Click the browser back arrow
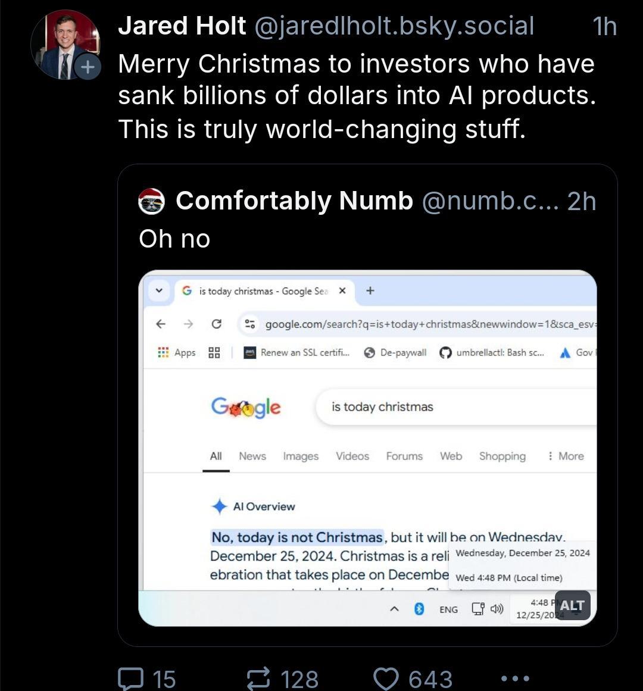 coord(161,324)
